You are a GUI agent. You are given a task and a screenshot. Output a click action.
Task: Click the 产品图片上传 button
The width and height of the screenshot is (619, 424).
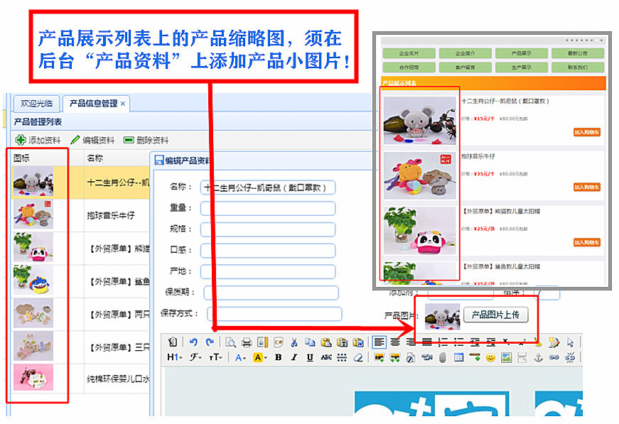point(495,315)
